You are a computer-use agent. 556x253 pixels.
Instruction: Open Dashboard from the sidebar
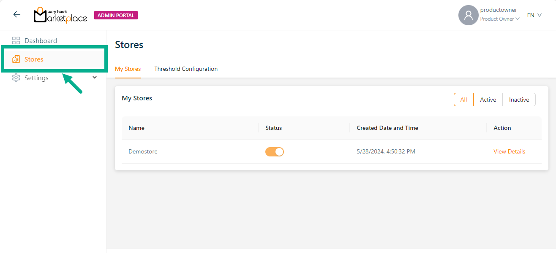[x=41, y=41]
